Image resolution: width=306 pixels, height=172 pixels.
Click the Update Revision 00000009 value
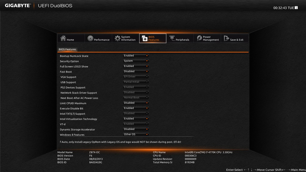[x=190, y=159]
